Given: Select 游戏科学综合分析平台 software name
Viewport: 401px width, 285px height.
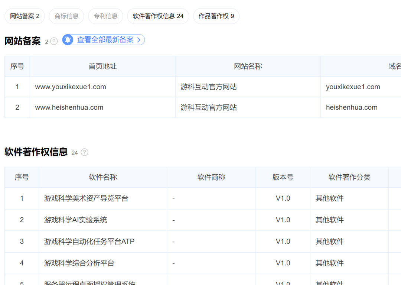Looking at the screenshot, I should coord(79,263).
